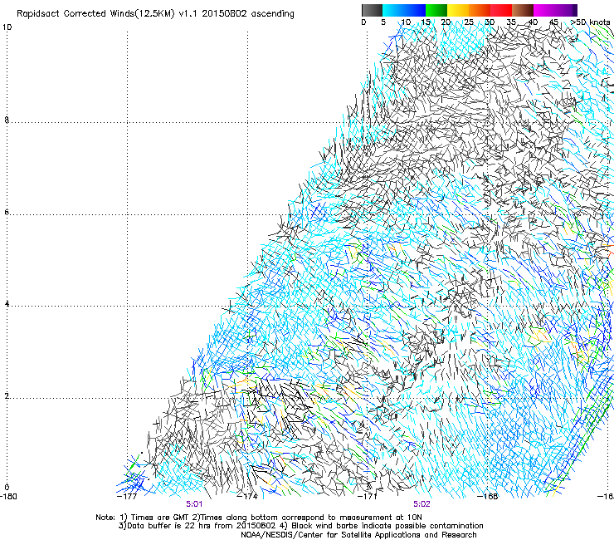Click the '25' label under the color bar
614x540 pixels.
coord(469,22)
